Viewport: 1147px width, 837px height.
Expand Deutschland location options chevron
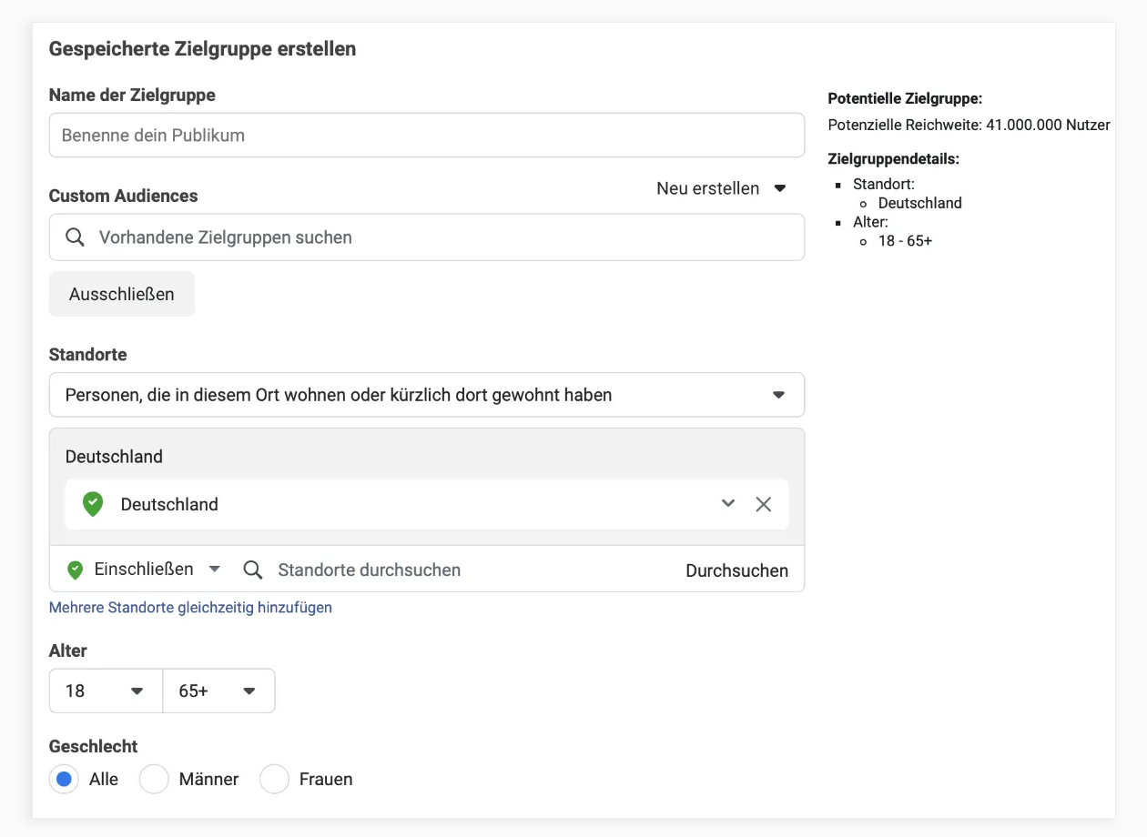727,503
